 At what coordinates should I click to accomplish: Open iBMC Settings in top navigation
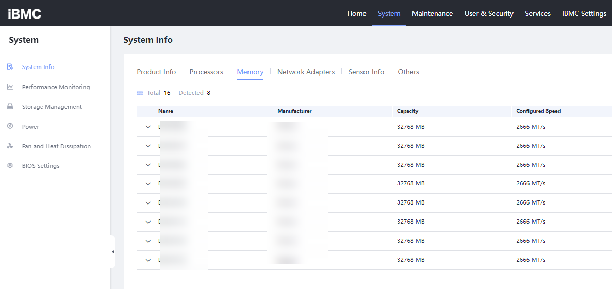(584, 13)
